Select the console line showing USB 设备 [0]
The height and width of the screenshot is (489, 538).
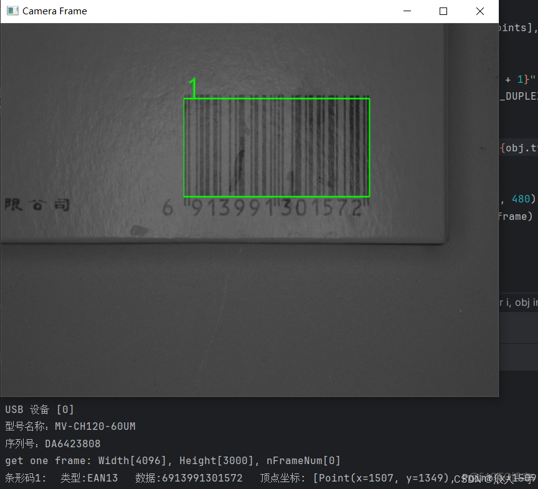(39, 409)
